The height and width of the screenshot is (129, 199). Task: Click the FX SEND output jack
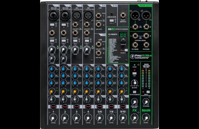coord(135,45)
